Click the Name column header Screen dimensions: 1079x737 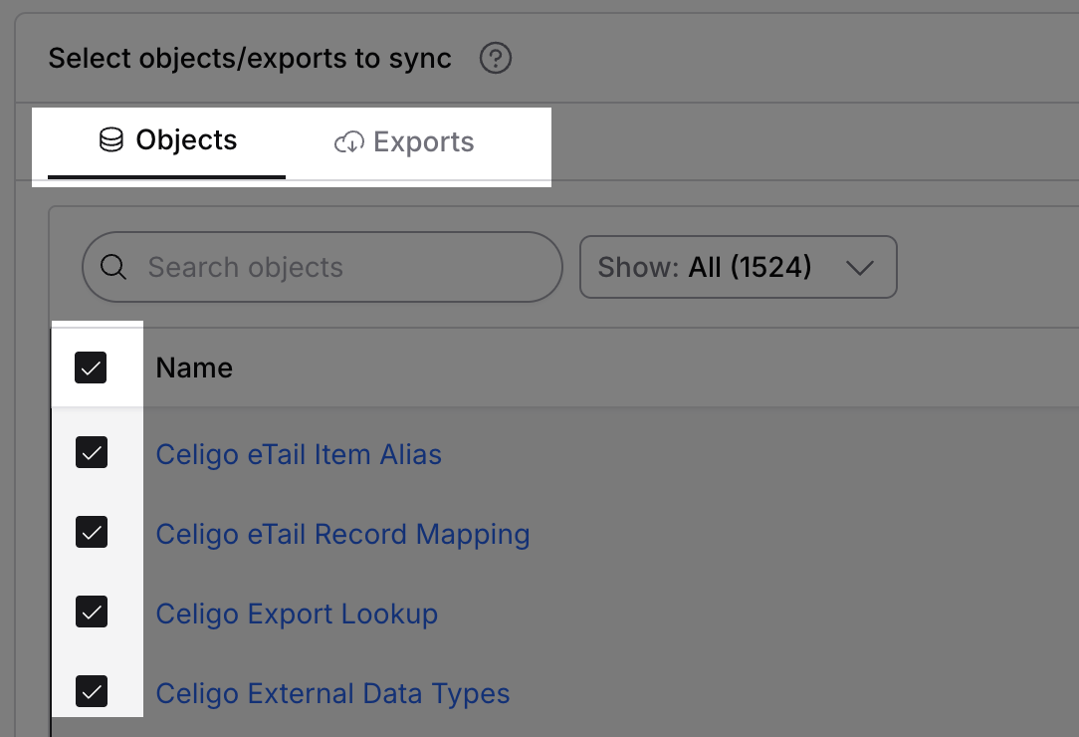(194, 368)
